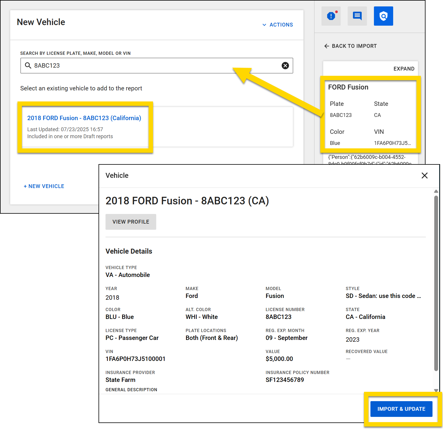
Task: Select the blue shield search icon
Action: pos(383,16)
